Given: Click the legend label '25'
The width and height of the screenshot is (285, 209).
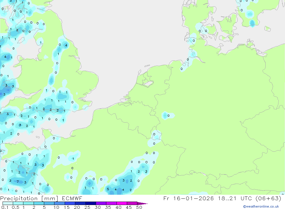Looking at the screenshot, I should click(x=87, y=207).
